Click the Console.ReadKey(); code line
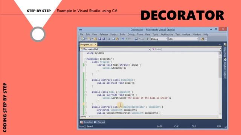This screenshot has height=135, width=241. (x=114, y=68)
